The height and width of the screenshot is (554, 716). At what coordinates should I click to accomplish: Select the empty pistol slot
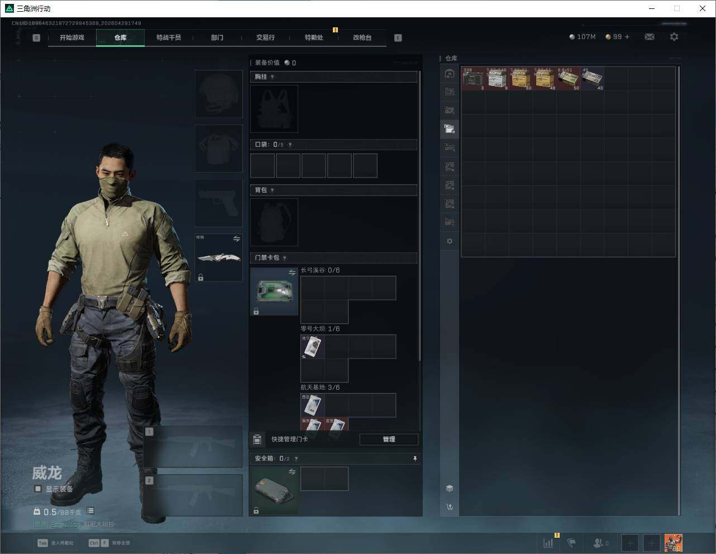[x=218, y=203]
